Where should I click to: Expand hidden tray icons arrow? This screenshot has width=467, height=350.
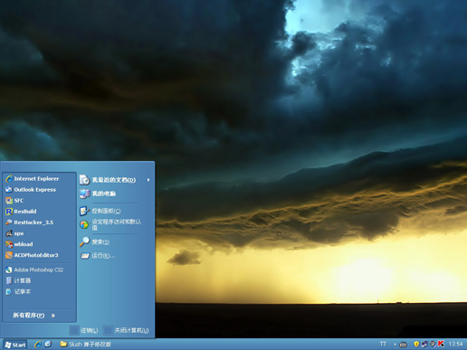pos(395,344)
